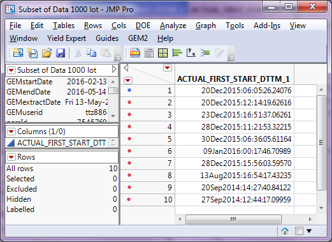Open the black arrow dropdown in the status bar
332x242 pixels.
[x=309, y=231]
